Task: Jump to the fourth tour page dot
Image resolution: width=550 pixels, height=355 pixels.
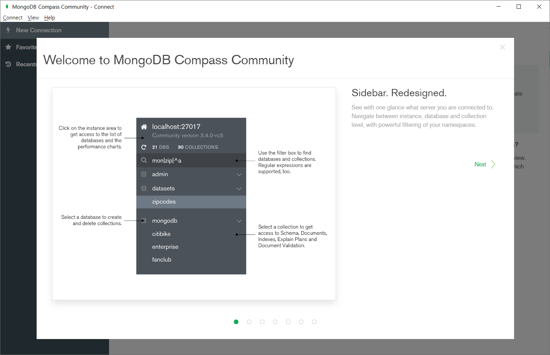Action: pos(275,322)
